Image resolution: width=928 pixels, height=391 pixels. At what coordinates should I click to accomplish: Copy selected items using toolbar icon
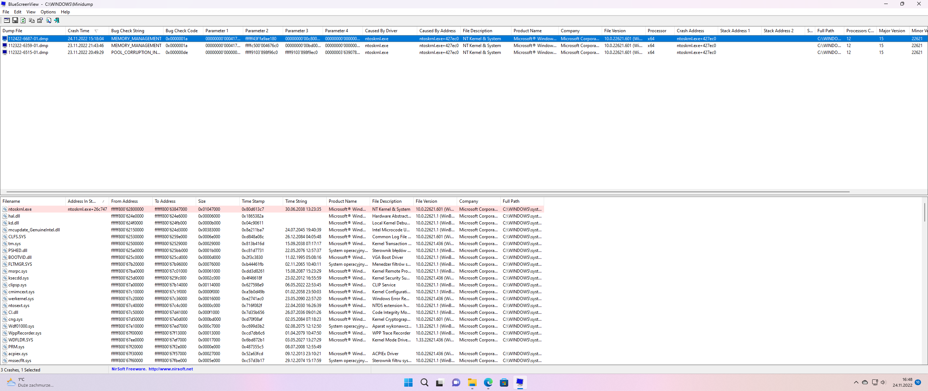(x=32, y=20)
